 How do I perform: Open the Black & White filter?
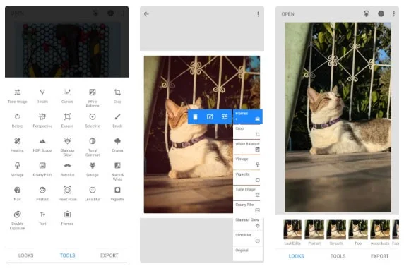coord(117,171)
